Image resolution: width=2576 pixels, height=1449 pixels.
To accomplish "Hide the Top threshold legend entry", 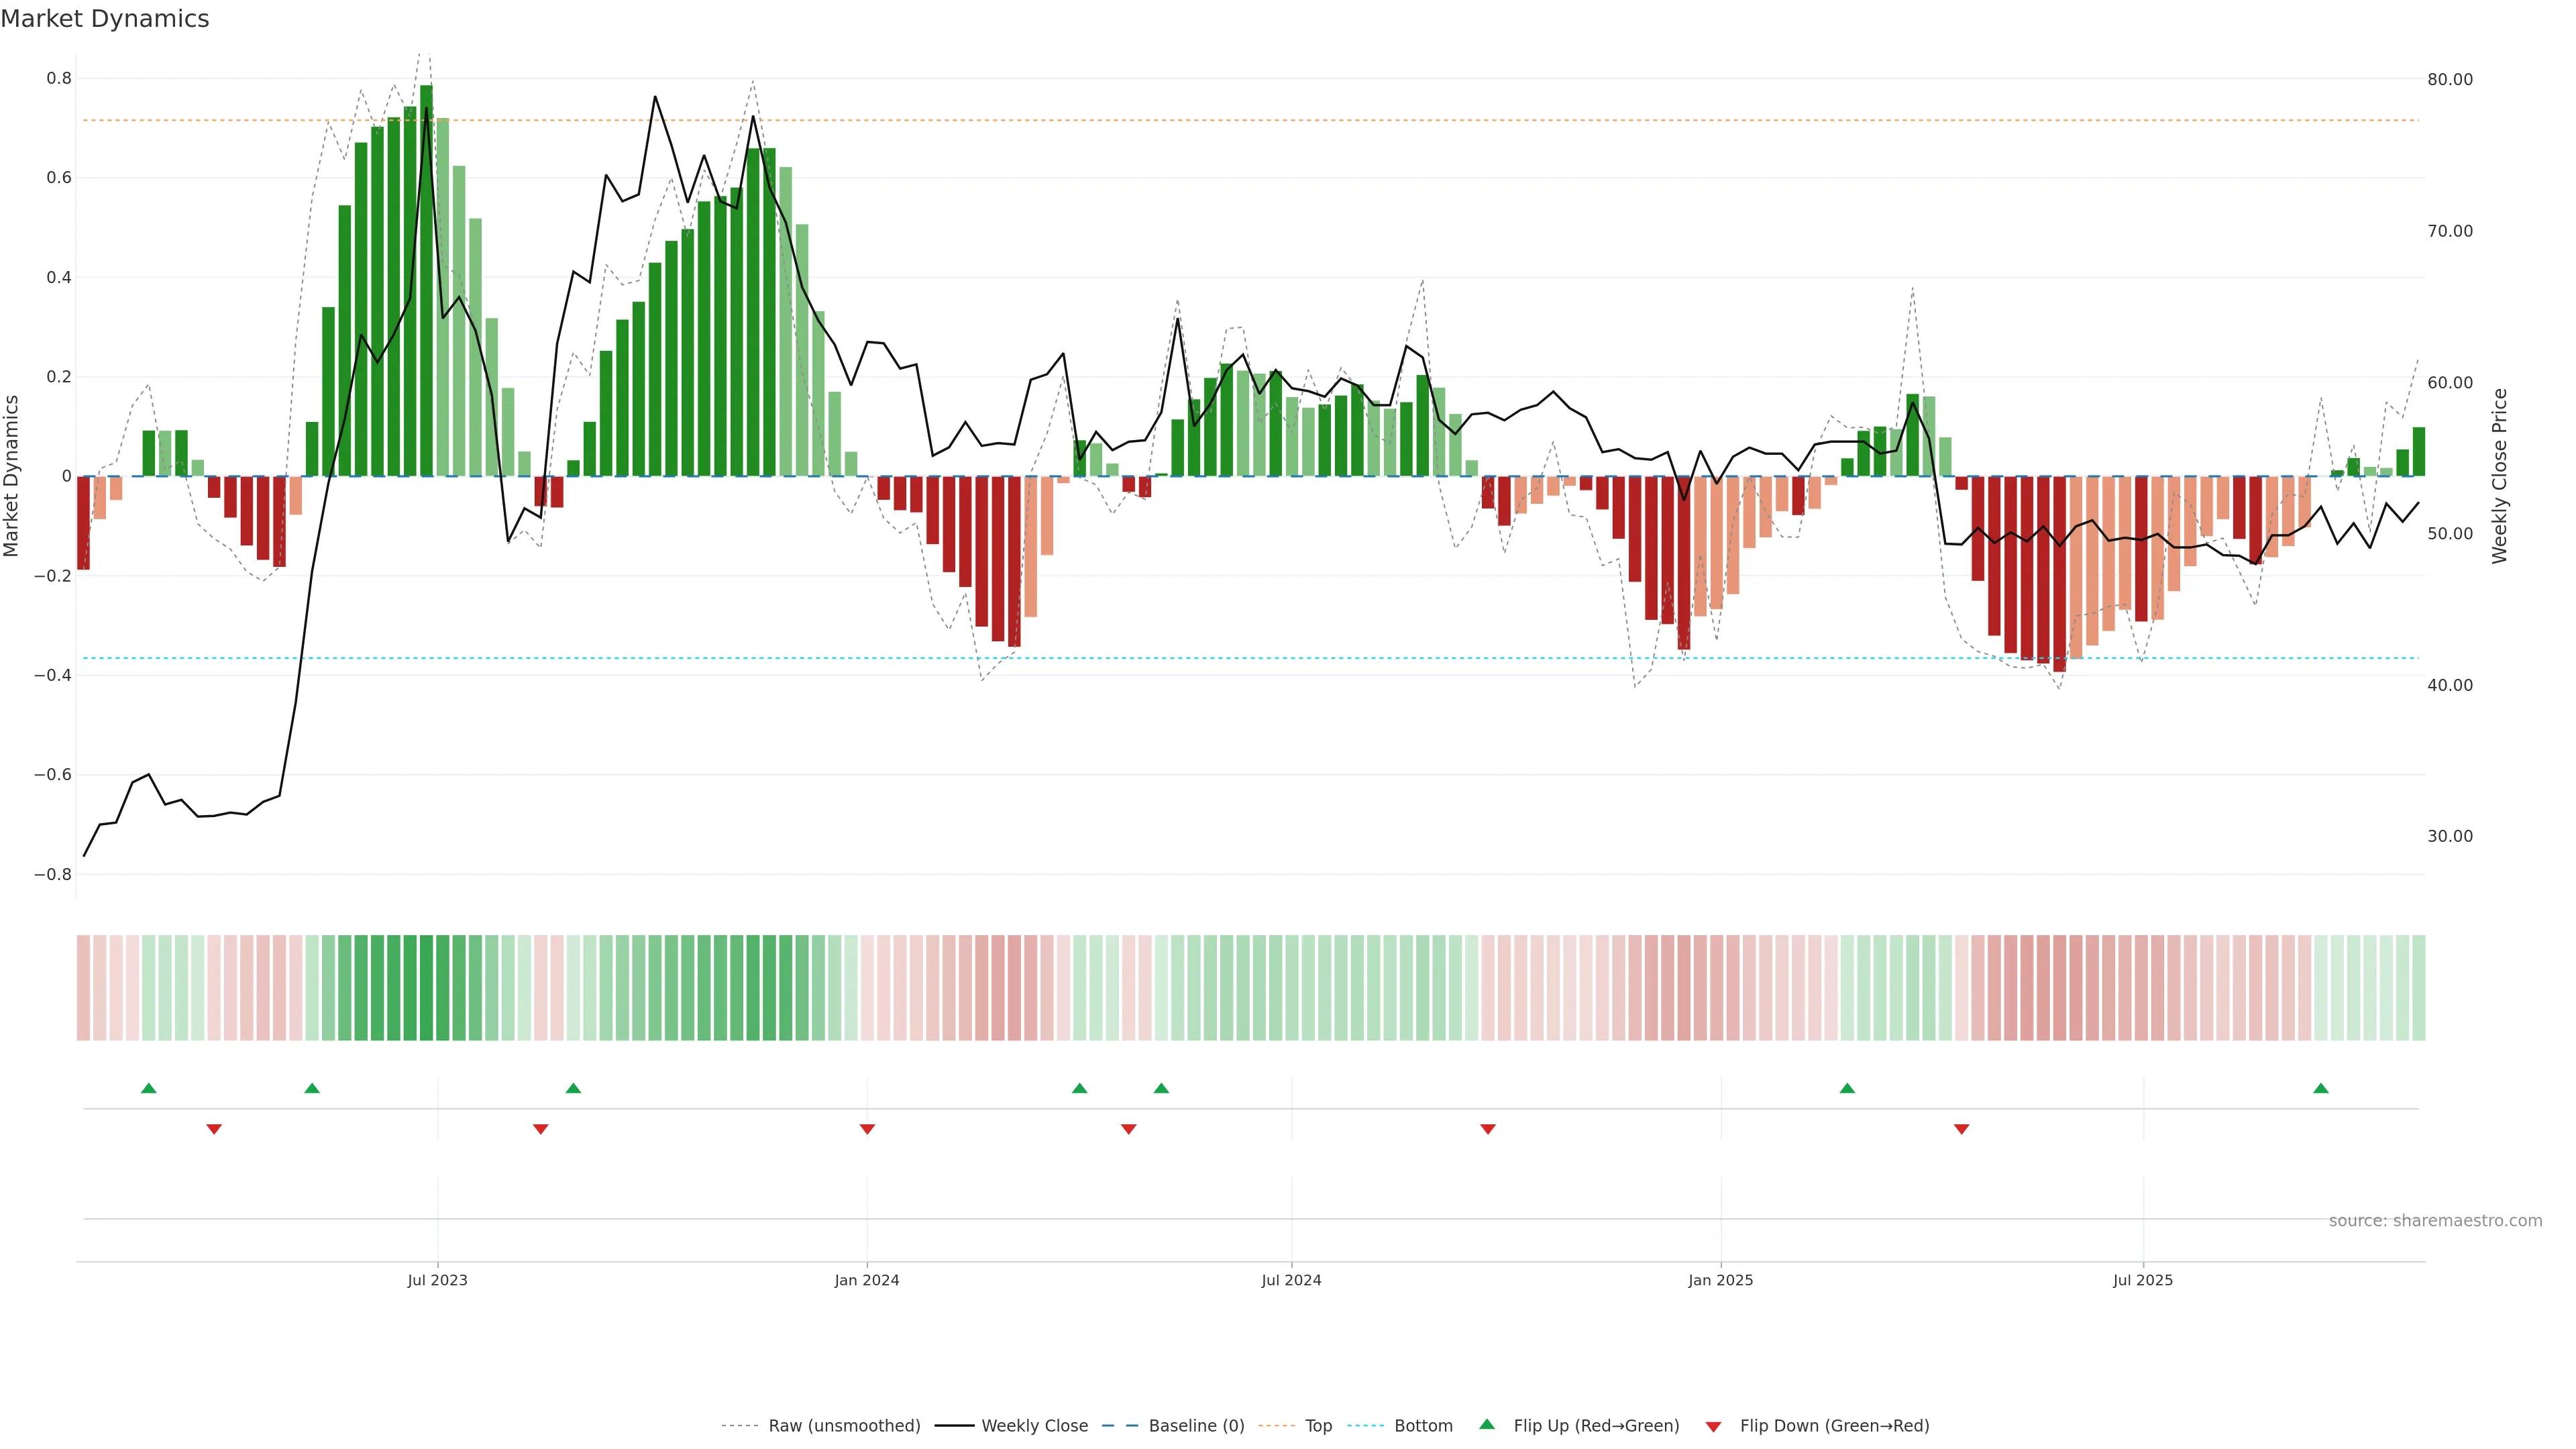I will tap(1318, 1426).
